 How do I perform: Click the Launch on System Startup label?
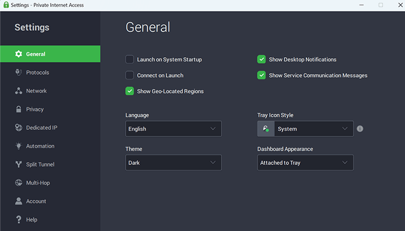(x=170, y=59)
